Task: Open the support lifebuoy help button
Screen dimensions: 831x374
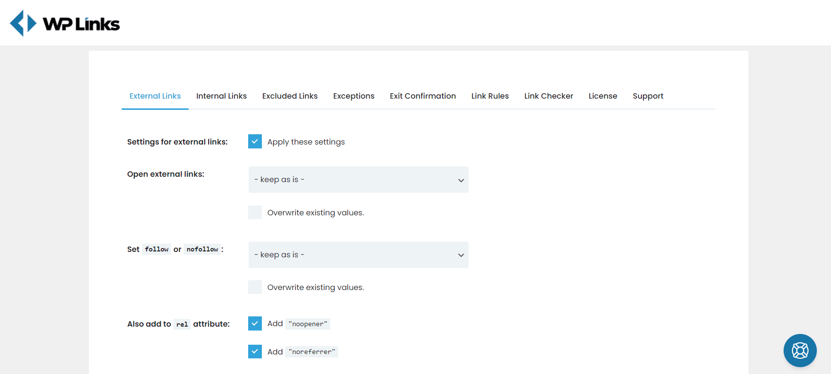Action: coord(800,350)
